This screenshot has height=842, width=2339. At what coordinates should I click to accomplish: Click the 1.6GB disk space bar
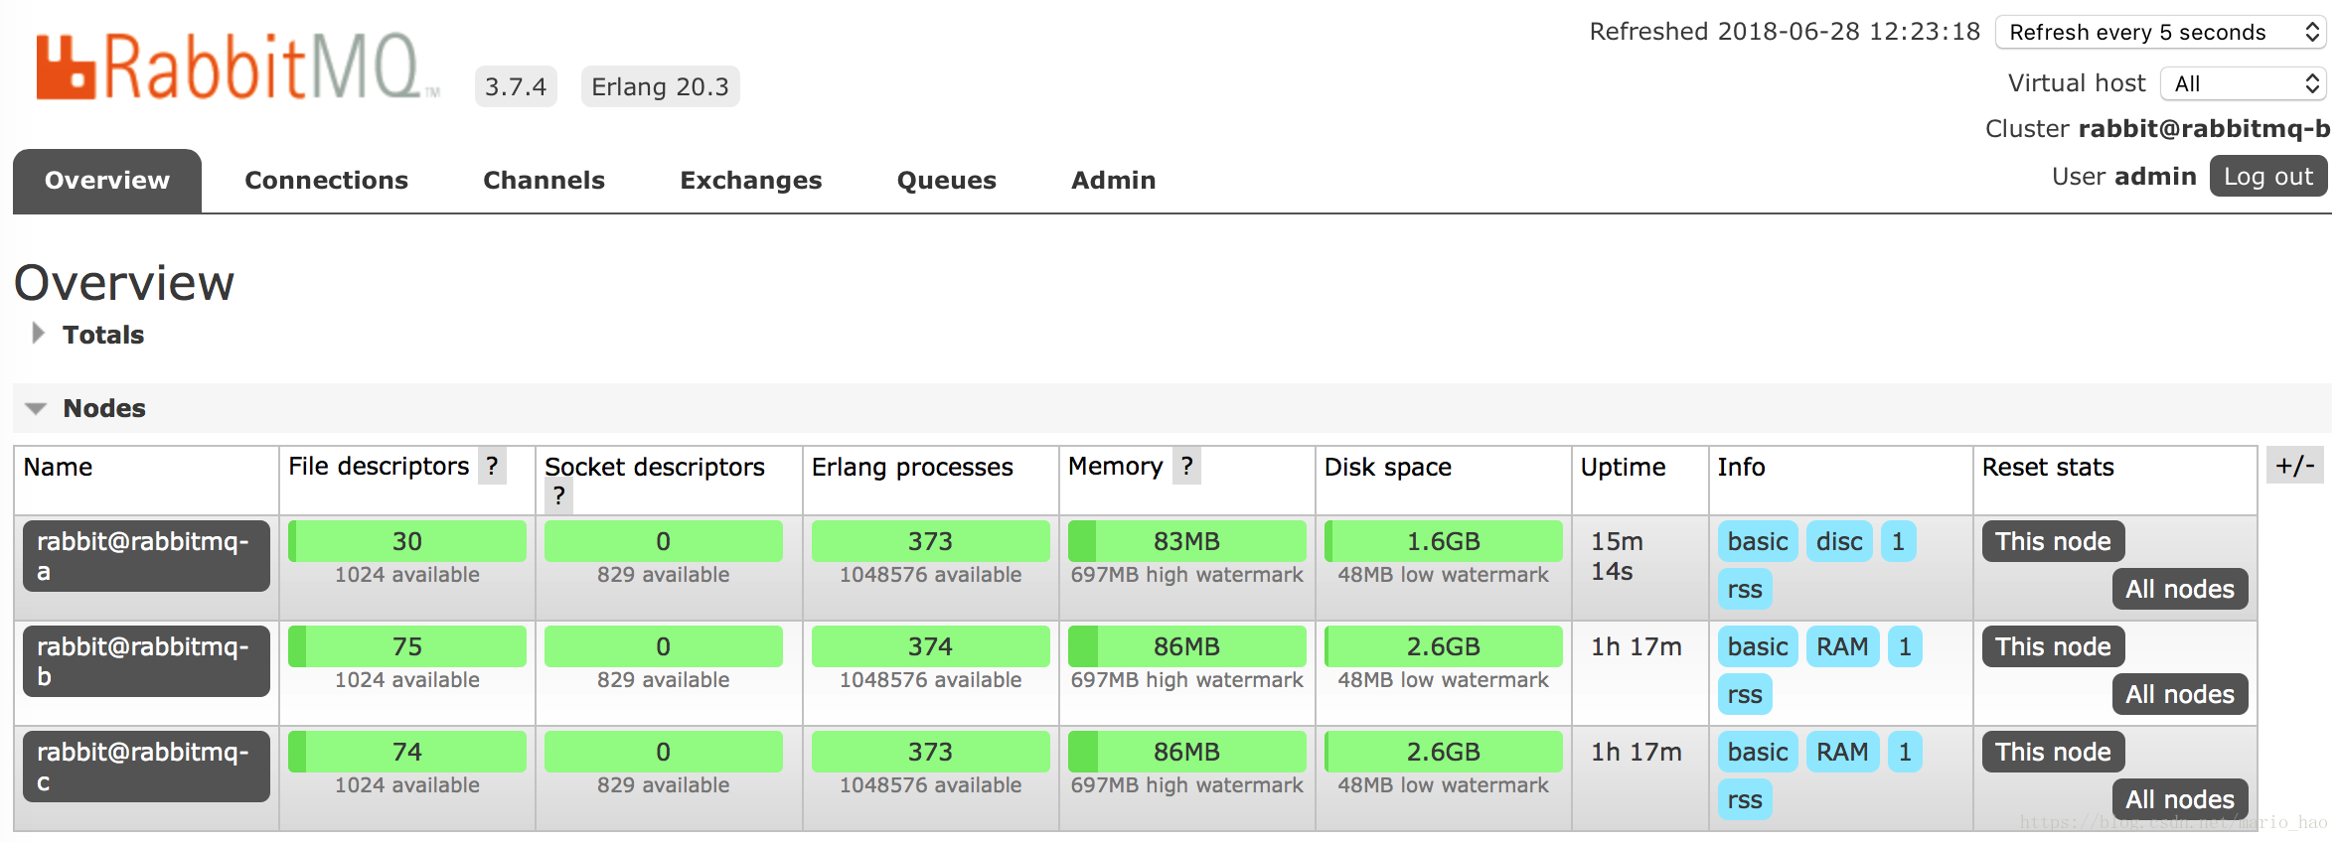click(x=1443, y=541)
